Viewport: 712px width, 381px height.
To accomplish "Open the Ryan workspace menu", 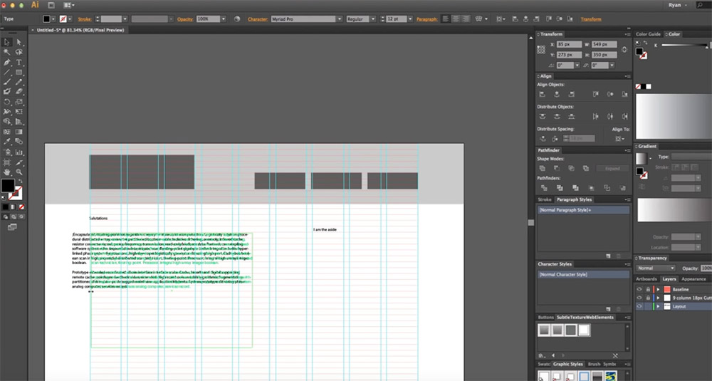I will pos(678,5).
